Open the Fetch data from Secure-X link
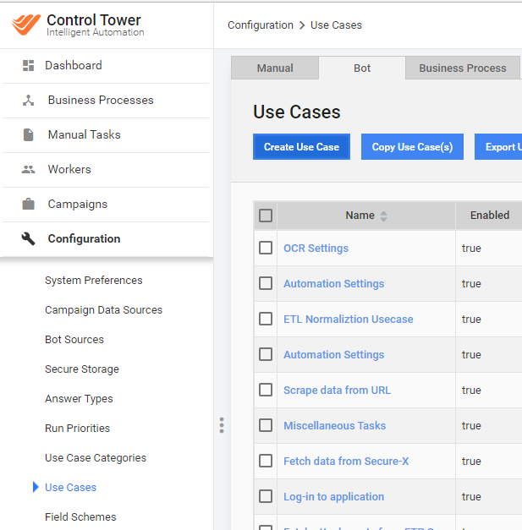The width and height of the screenshot is (522, 530). (x=346, y=461)
